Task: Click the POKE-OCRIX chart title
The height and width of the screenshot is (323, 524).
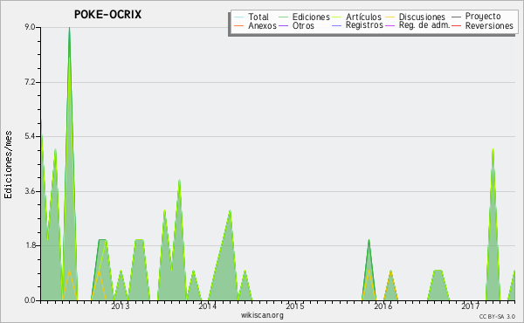Action: 107,14
